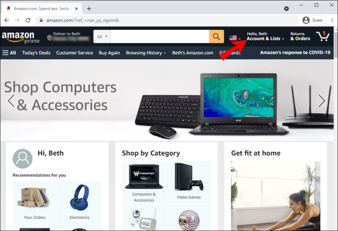Open Returns & Orders
338x231 pixels.
pyautogui.click(x=300, y=36)
